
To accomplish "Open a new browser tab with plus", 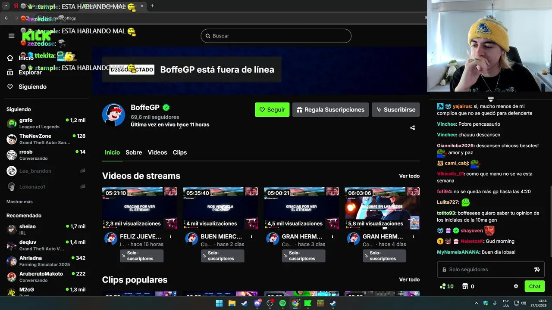I will coord(152,6).
